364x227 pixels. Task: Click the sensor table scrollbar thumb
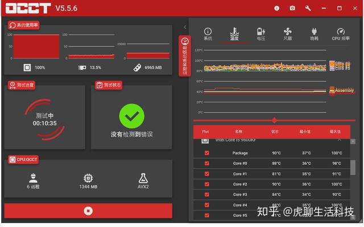(353, 167)
